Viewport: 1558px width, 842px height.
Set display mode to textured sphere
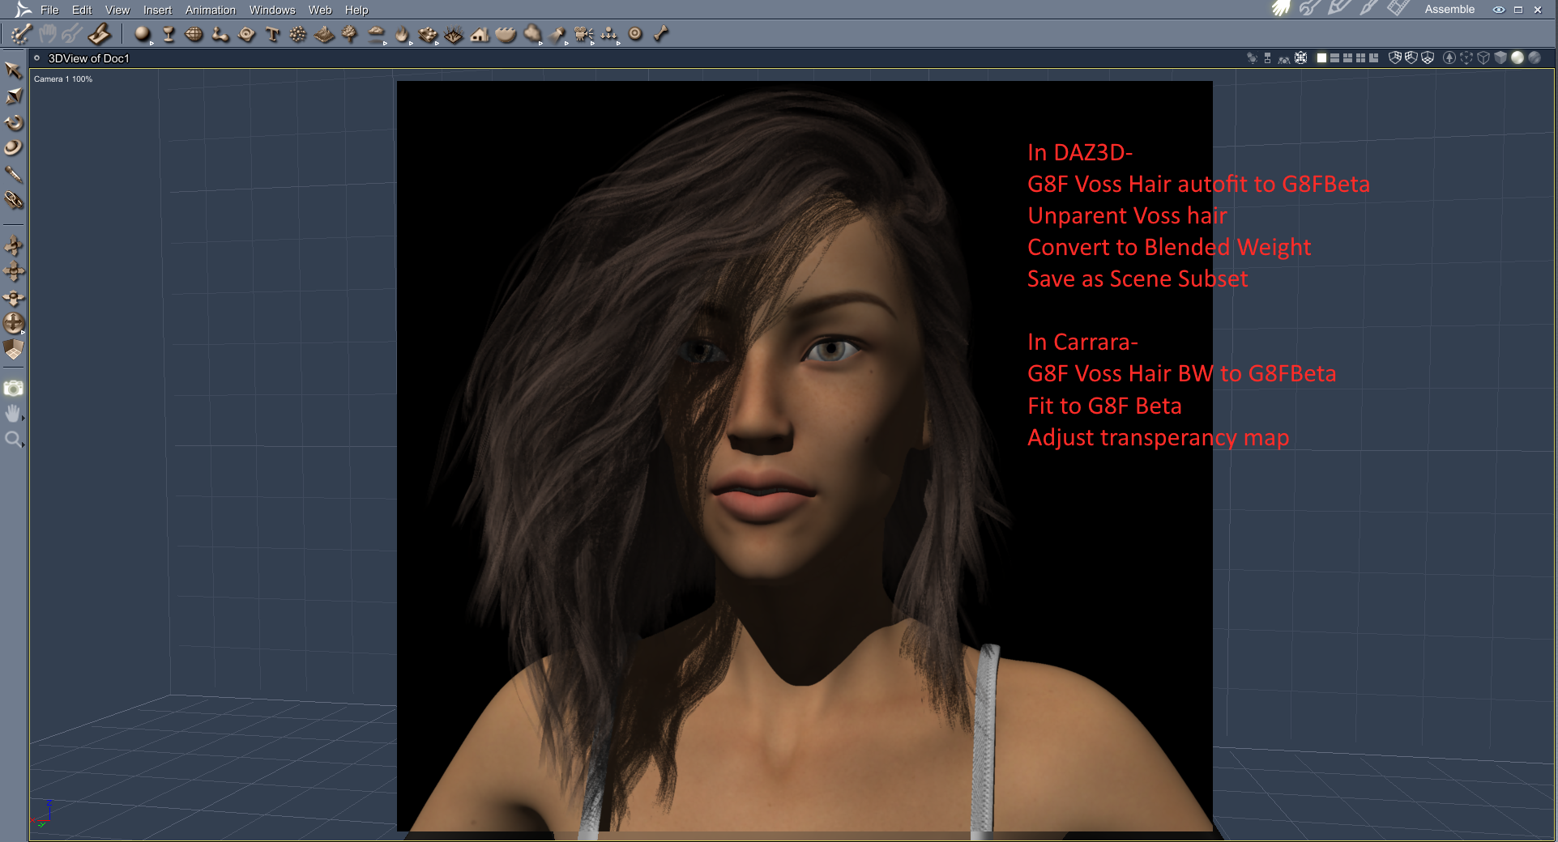point(1535,58)
